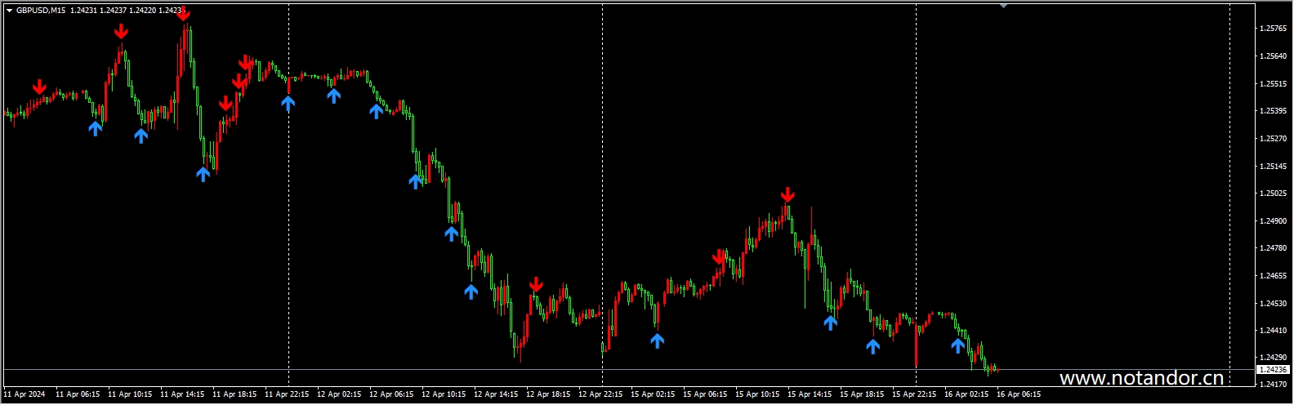Click the last blue buy arrow on 16 Apr

click(x=957, y=345)
